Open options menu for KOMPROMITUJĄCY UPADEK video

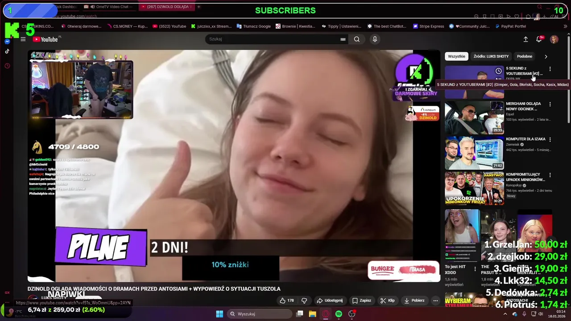pyautogui.click(x=550, y=175)
